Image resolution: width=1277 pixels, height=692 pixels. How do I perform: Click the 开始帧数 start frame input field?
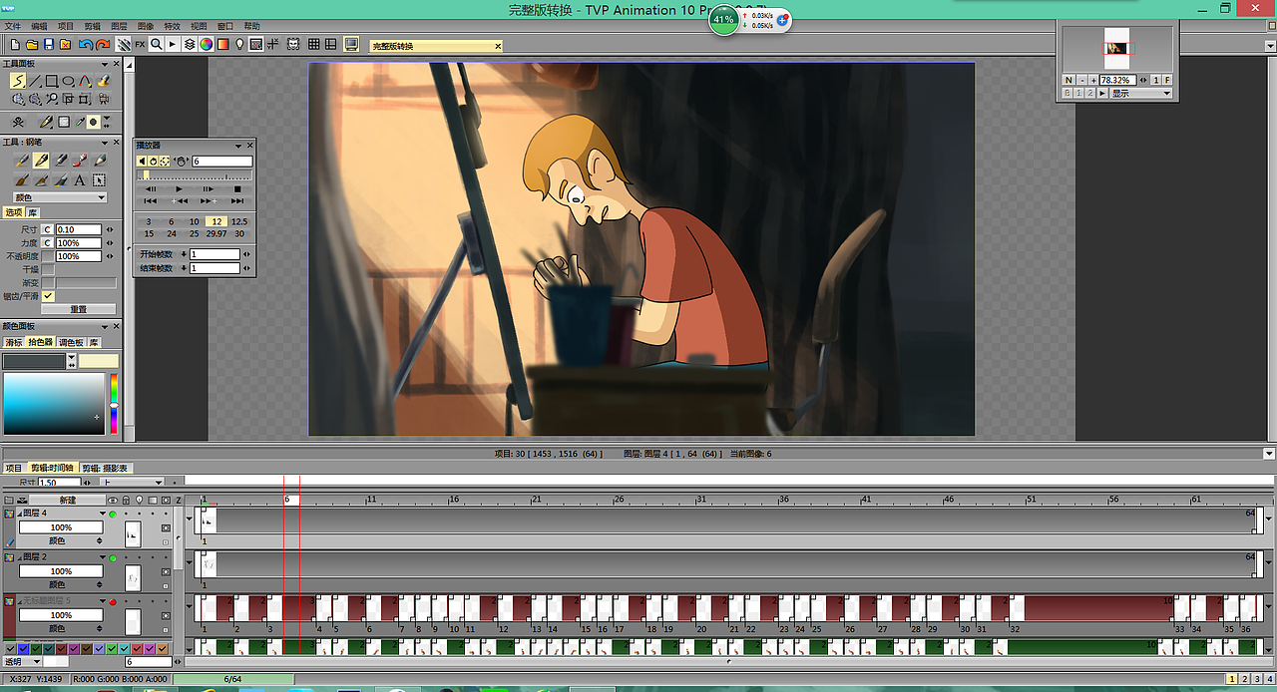click(214, 254)
